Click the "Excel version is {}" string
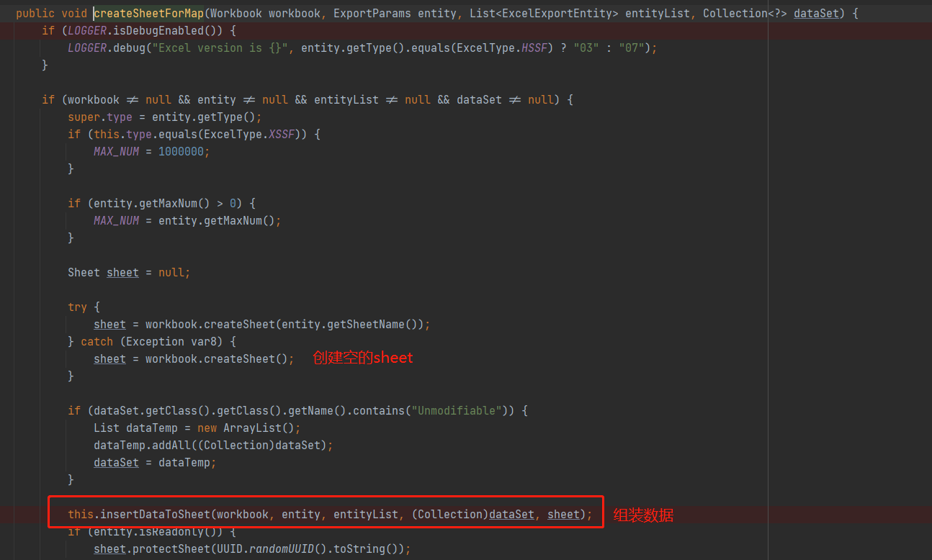Viewport: 932px width, 560px height. (220, 48)
